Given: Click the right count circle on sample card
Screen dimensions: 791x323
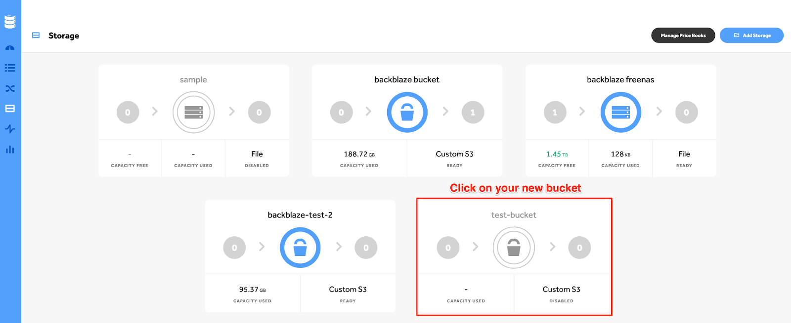Looking at the screenshot, I should [259, 112].
